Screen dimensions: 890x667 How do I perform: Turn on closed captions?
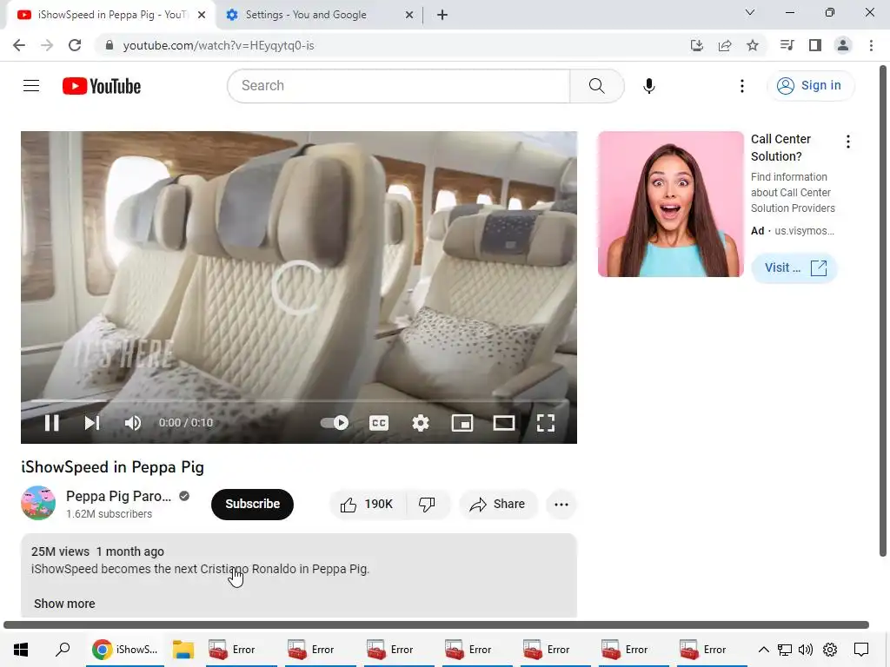coord(379,423)
